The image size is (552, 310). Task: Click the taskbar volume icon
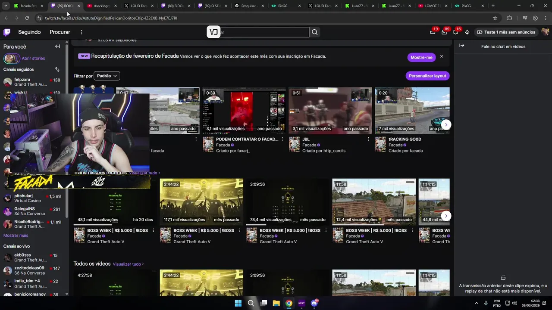(x=514, y=303)
